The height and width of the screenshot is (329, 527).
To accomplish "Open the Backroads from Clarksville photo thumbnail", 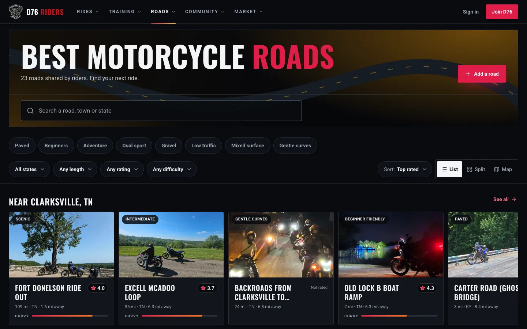I will (281, 245).
